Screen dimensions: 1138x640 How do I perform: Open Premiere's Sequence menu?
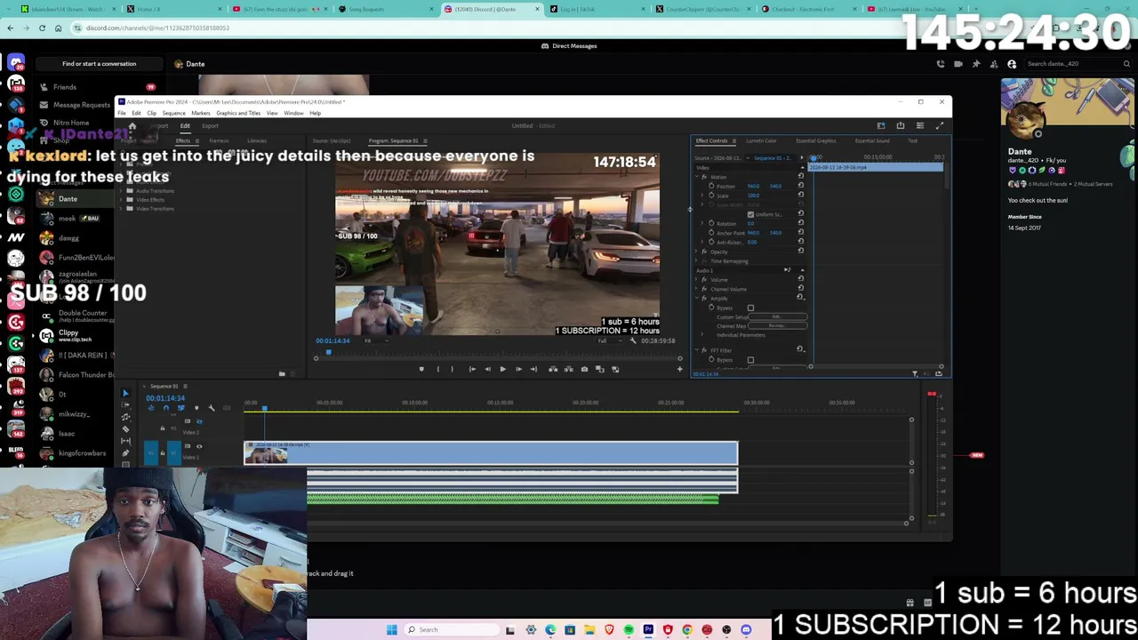click(x=173, y=113)
